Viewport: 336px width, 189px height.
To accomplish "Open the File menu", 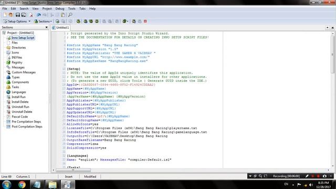I will [5, 8].
